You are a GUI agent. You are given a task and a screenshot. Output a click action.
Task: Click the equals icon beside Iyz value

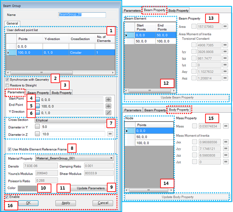225,65
